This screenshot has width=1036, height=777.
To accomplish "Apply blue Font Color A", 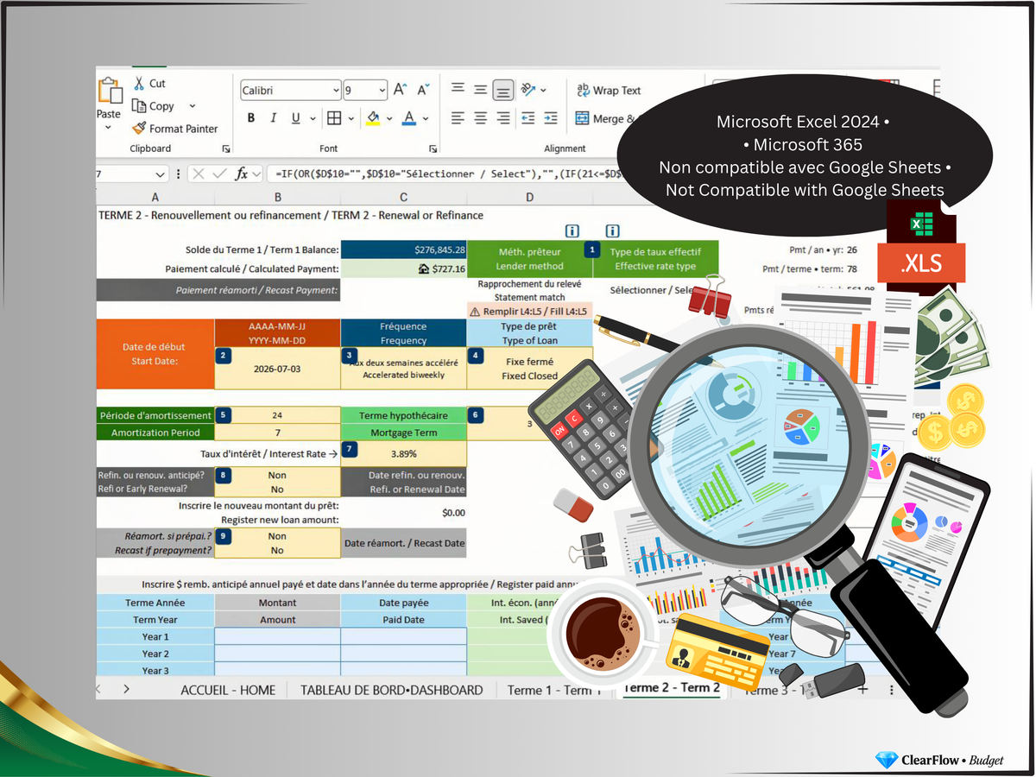I will pos(410,118).
